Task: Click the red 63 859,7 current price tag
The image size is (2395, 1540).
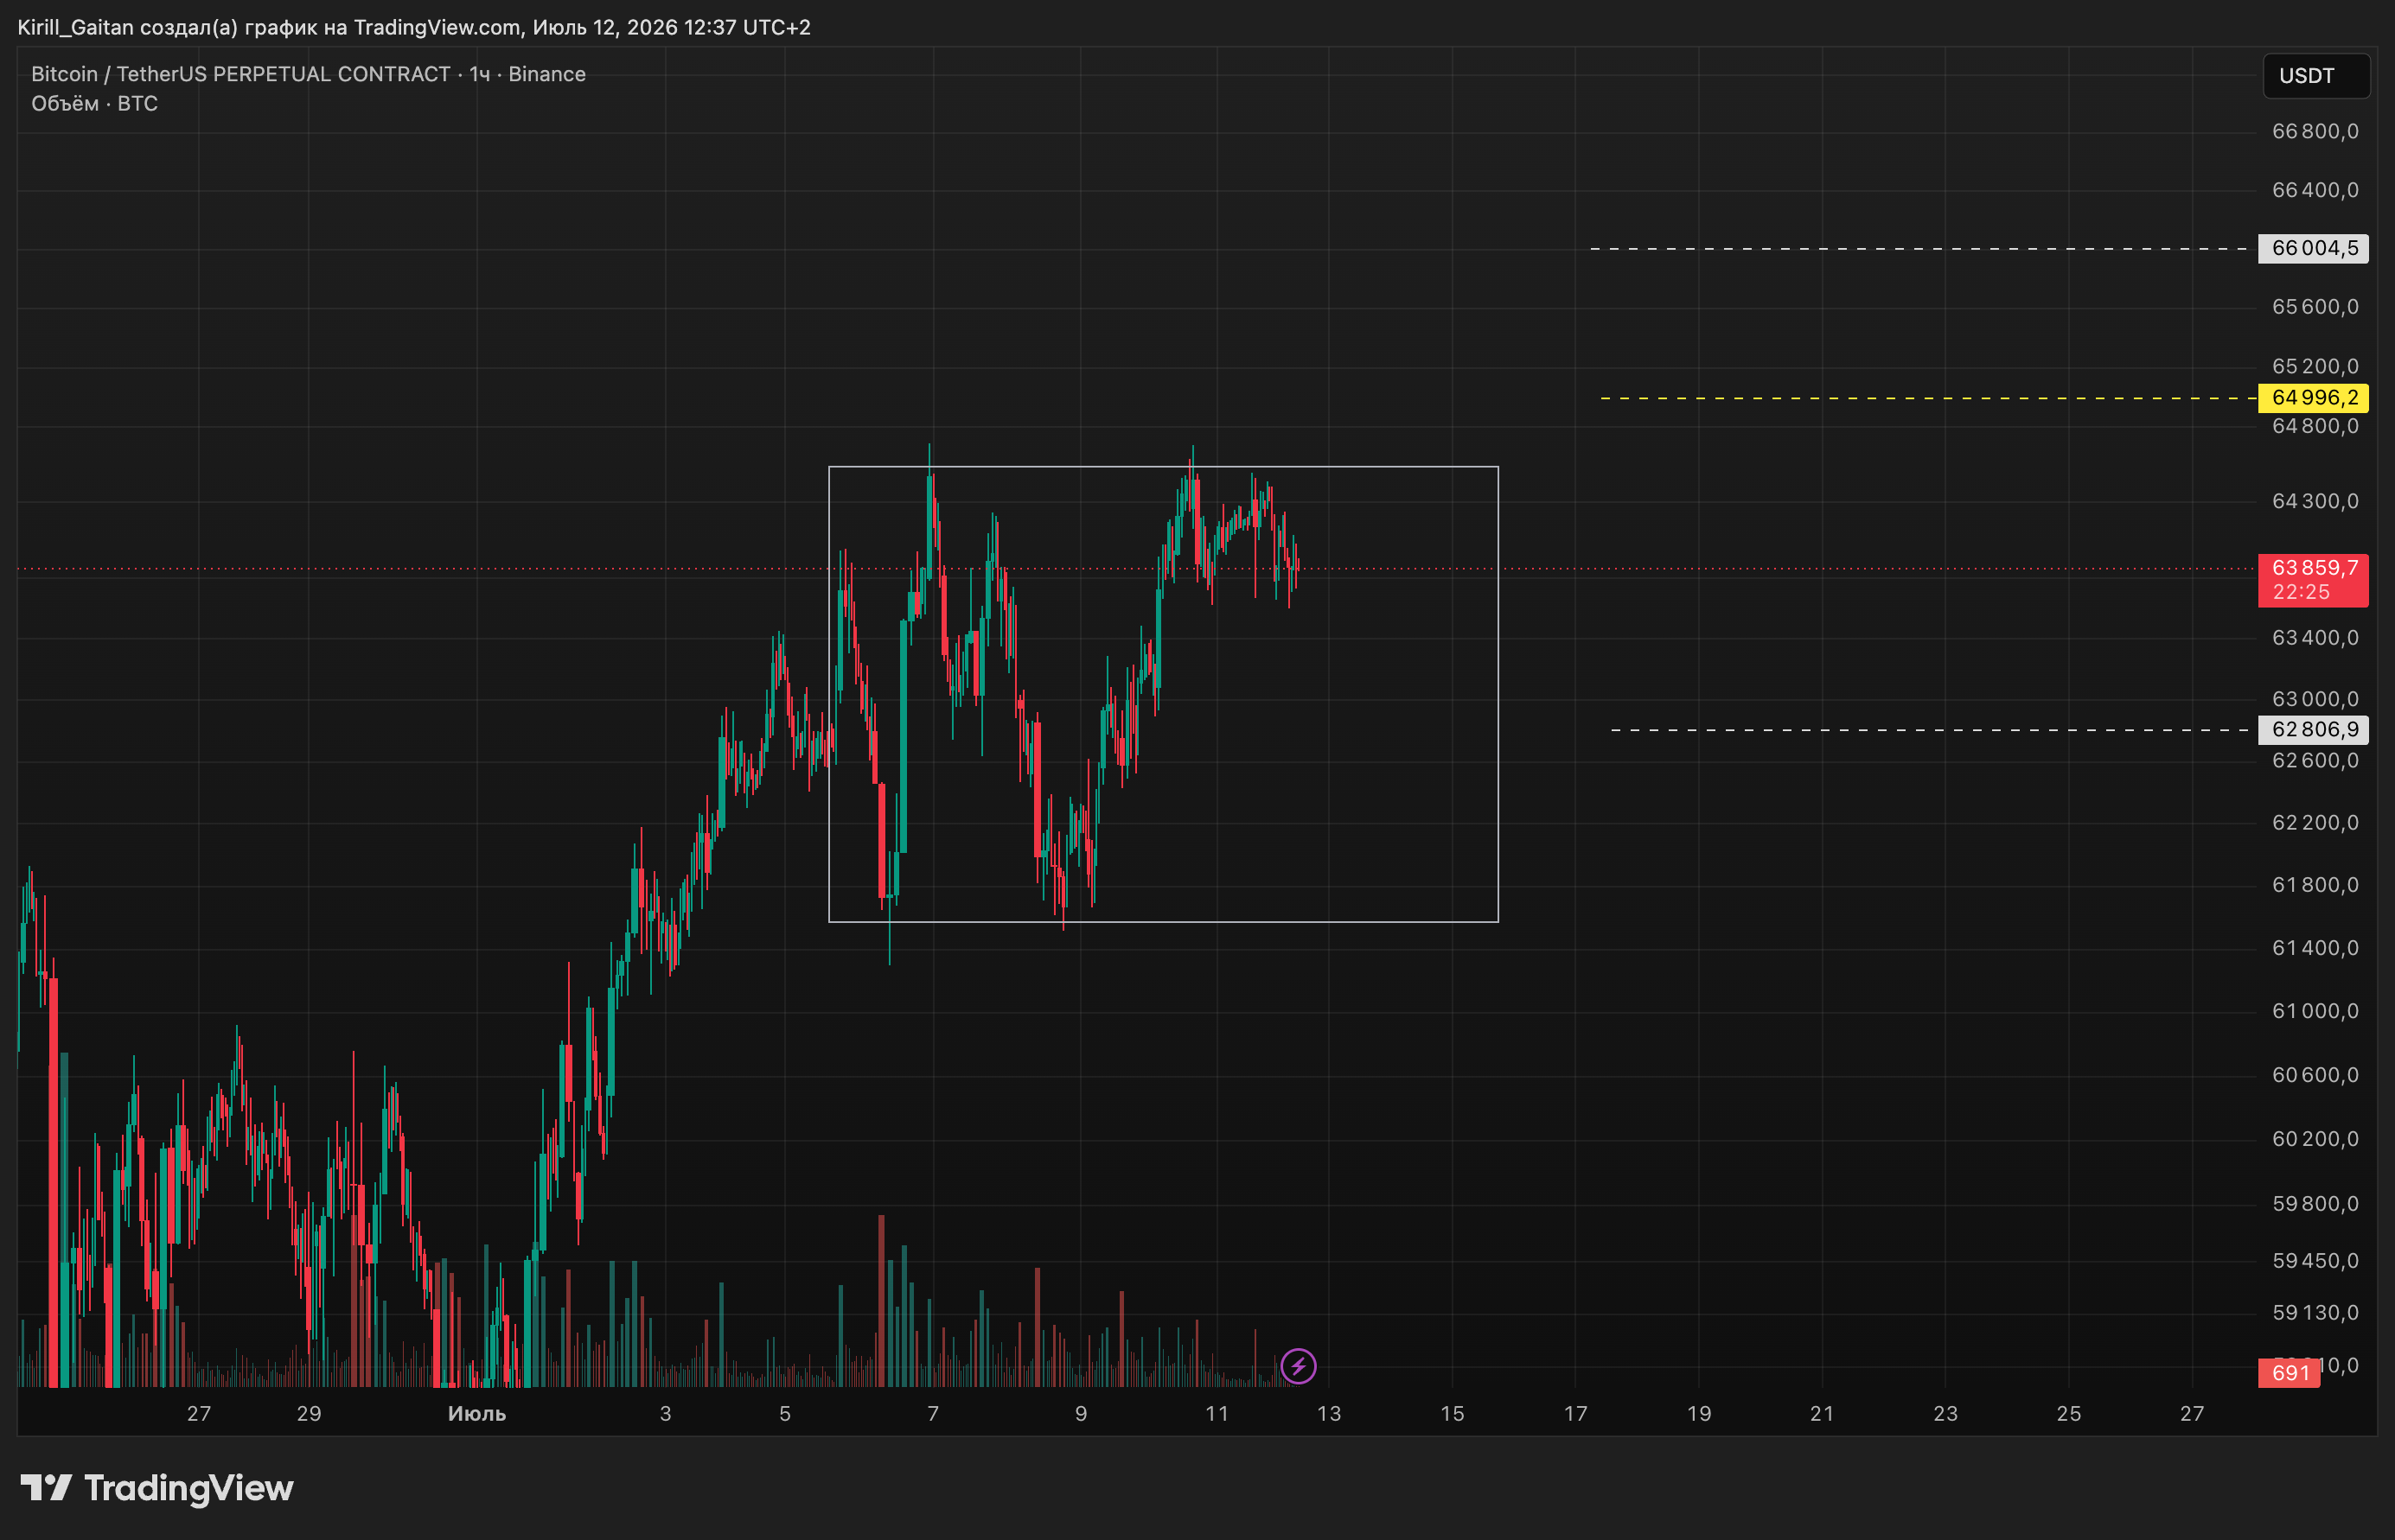Action: pos(2314,580)
